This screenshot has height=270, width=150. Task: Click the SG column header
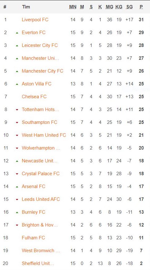(x=129, y=7)
